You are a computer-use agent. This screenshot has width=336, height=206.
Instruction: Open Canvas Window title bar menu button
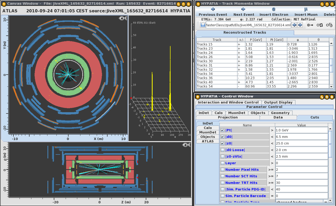point(4,4)
